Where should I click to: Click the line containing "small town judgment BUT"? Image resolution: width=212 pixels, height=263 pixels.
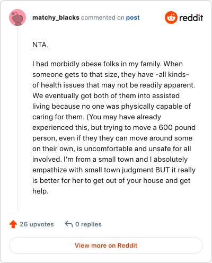click(x=114, y=170)
